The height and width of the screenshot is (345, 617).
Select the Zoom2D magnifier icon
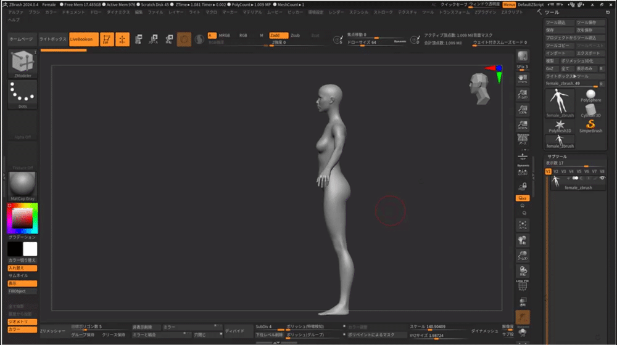pyautogui.click(x=523, y=94)
